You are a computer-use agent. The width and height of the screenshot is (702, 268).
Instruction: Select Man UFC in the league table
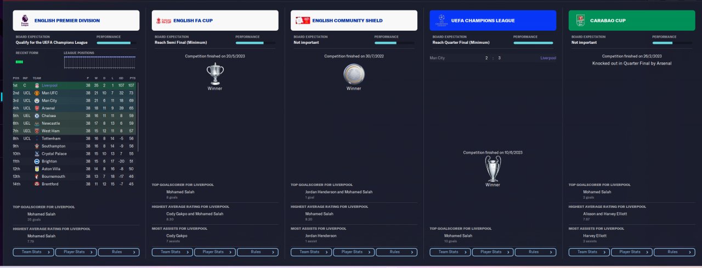(x=75, y=93)
